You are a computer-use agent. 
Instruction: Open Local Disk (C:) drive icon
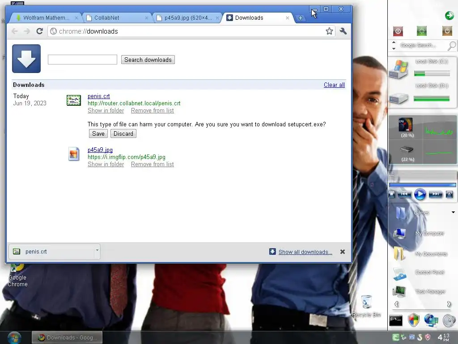coord(399,69)
